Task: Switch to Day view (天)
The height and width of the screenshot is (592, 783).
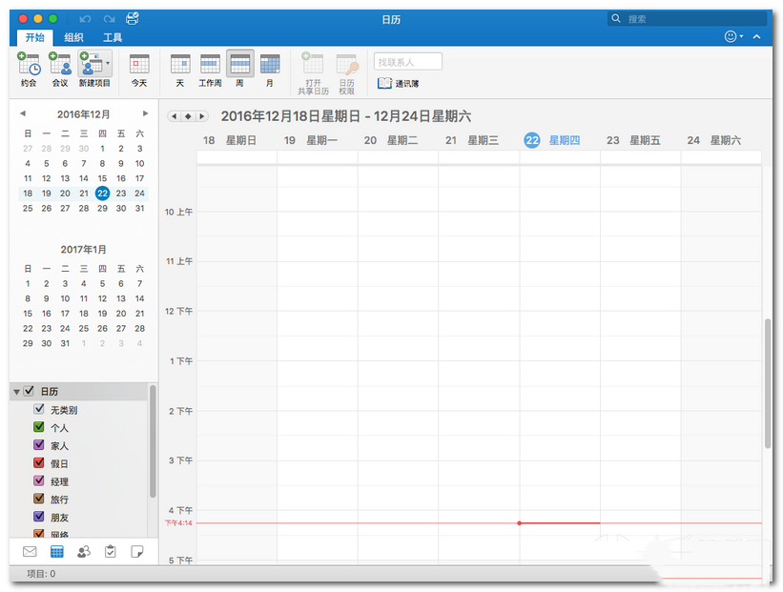Action: 180,70
